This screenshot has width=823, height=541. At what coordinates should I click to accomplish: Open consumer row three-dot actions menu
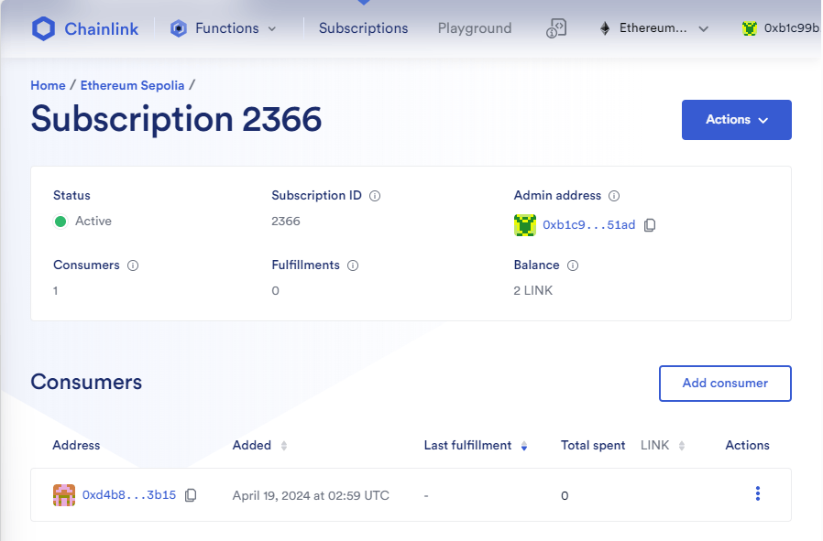tap(757, 493)
